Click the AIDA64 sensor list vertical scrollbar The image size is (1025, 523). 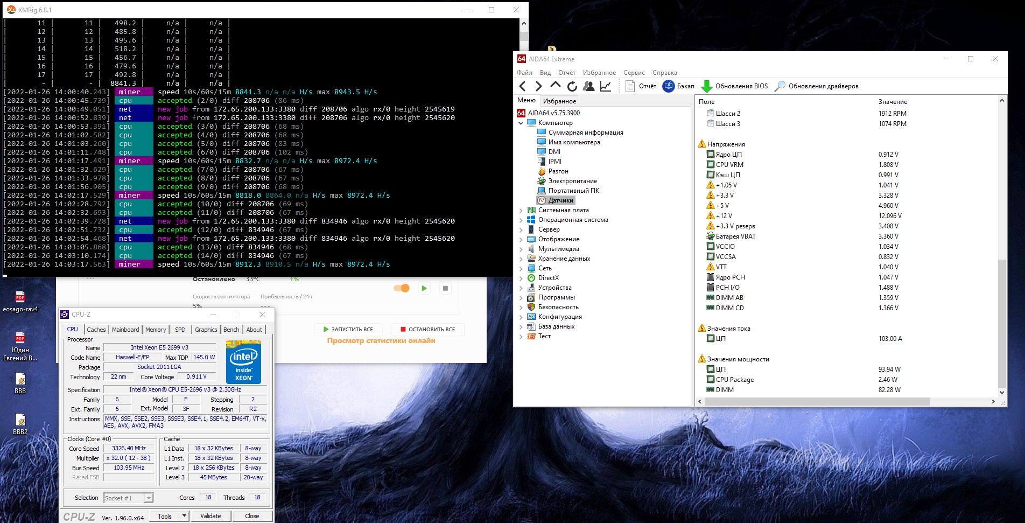click(x=1002, y=323)
